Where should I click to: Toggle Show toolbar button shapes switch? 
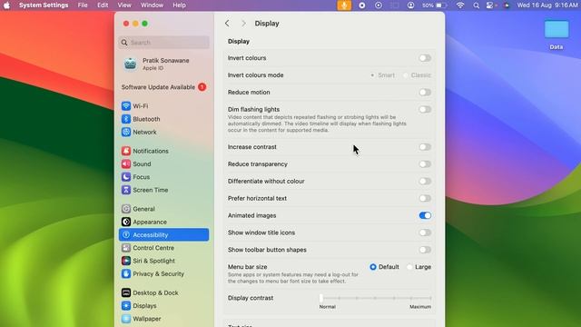pyautogui.click(x=425, y=250)
